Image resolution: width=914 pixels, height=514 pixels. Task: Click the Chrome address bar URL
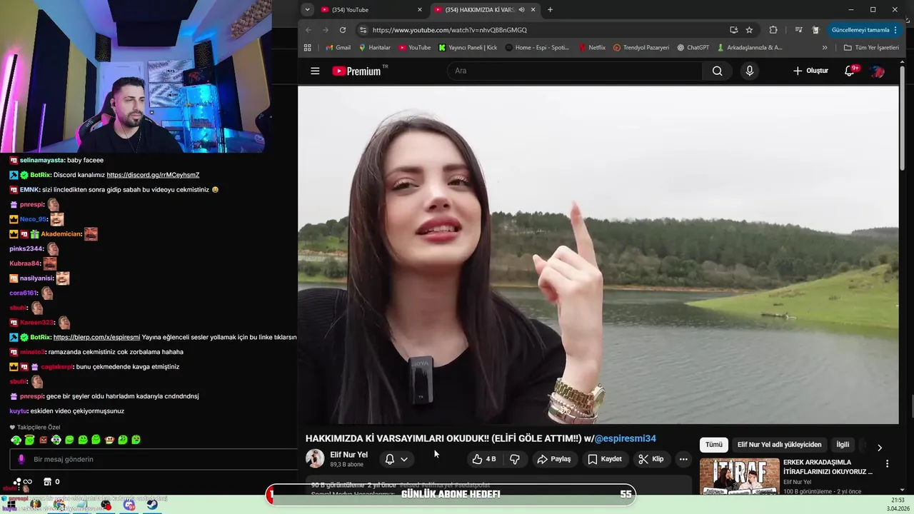[450, 30]
